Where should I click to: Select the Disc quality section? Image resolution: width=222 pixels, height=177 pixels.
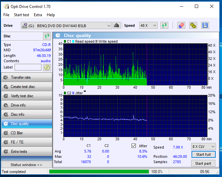tap(27, 124)
